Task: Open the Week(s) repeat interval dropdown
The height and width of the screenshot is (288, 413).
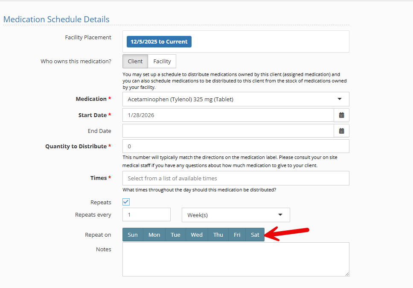Action: pyautogui.click(x=236, y=215)
